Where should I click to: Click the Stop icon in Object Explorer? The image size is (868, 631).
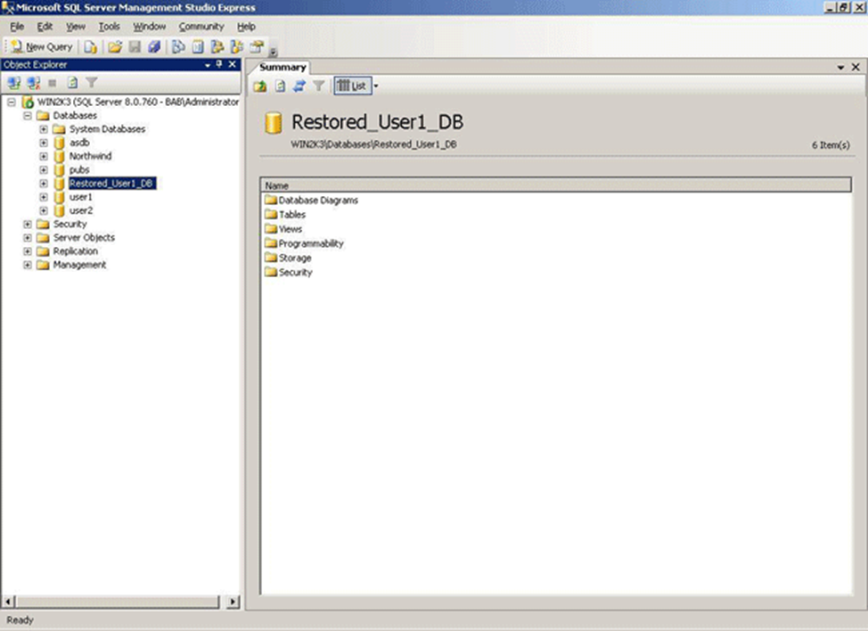(x=53, y=83)
